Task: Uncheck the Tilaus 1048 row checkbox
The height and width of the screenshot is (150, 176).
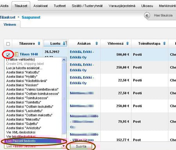Action: pos(8,55)
